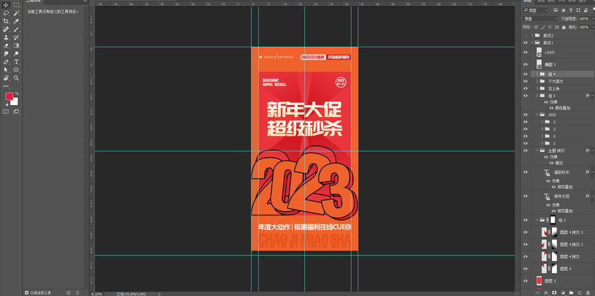Open the 类型 layer filter dropdown
Screen dimensions: 595x296
[535, 10]
